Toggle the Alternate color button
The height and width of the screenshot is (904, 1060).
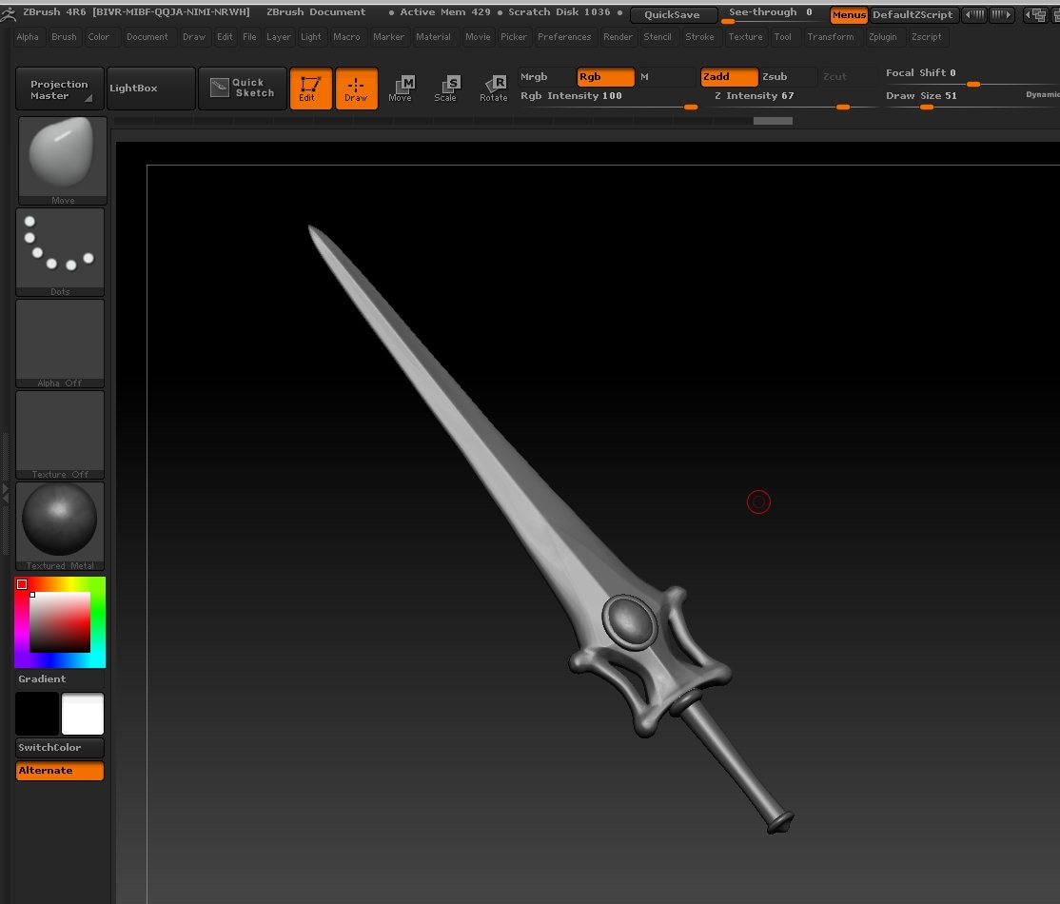60,771
